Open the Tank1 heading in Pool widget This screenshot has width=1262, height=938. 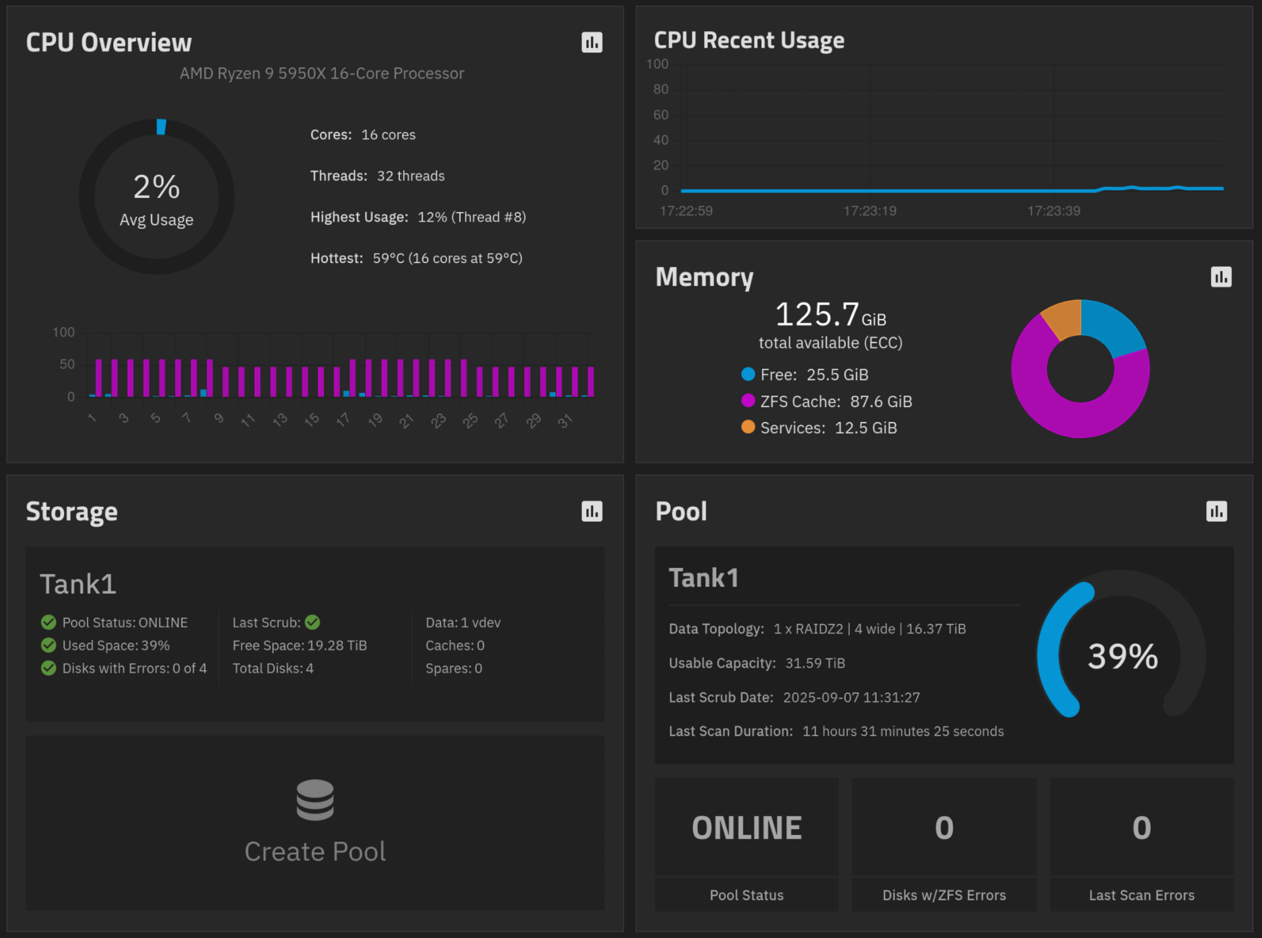(704, 577)
